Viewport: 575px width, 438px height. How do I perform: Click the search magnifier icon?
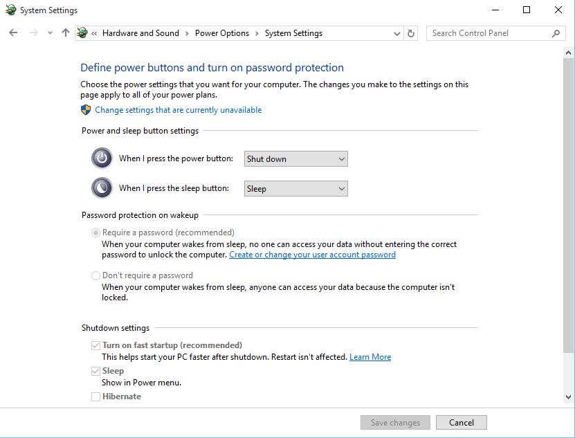pyautogui.click(x=556, y=33)
